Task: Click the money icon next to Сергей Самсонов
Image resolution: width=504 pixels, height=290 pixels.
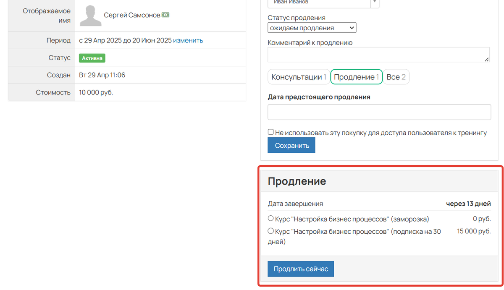Action: click(166, 15)
